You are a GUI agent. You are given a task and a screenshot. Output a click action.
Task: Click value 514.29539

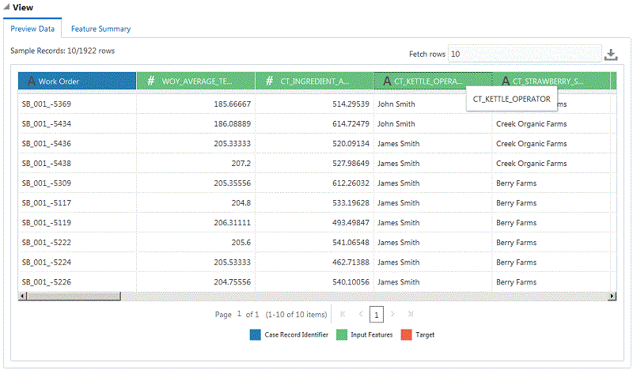351,104
